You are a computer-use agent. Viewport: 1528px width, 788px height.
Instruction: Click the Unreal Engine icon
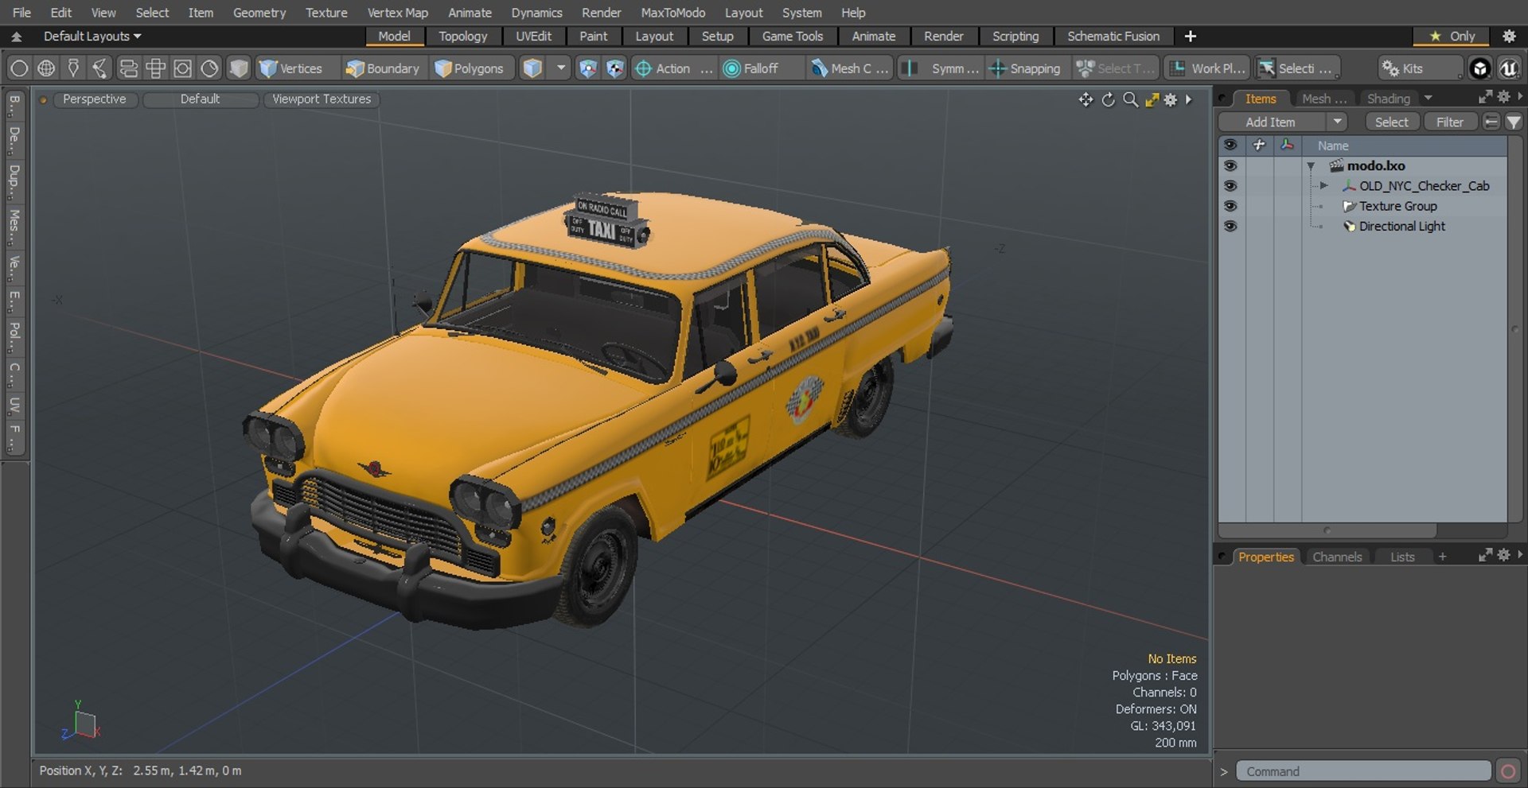click(x=1509, y=68)
